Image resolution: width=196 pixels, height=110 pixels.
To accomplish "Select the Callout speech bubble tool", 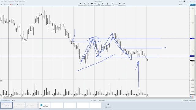I will click(x=92, y=4).
